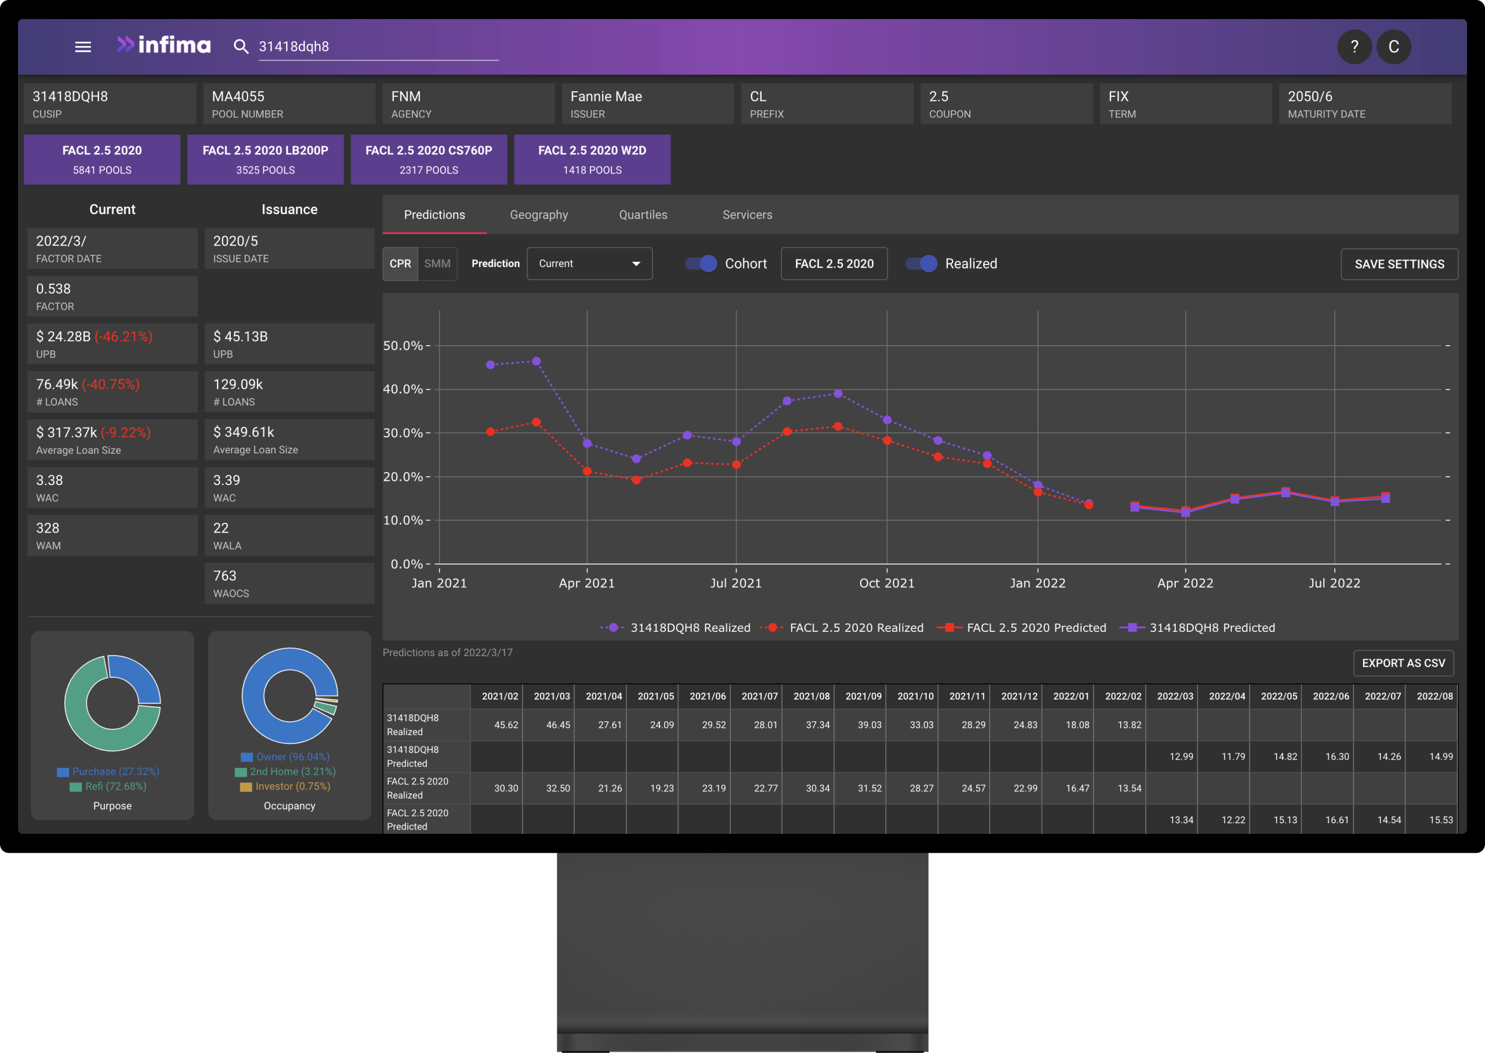
Task: Select the CPR mode
Action: click(x=400, y=264)
